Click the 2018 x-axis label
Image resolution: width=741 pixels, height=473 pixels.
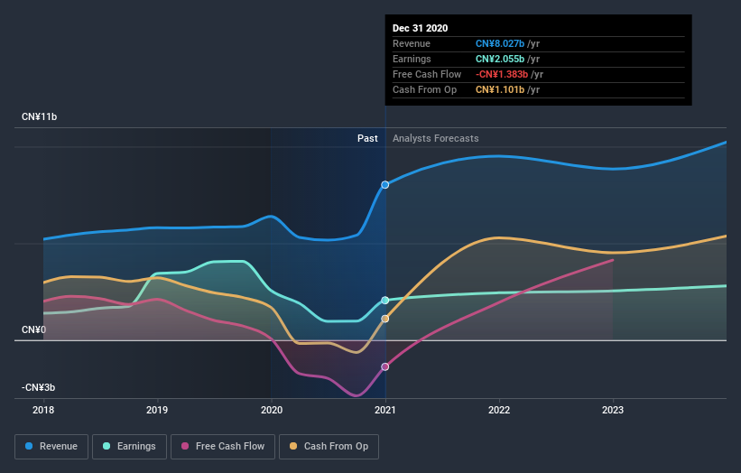(x=43, y=410)
